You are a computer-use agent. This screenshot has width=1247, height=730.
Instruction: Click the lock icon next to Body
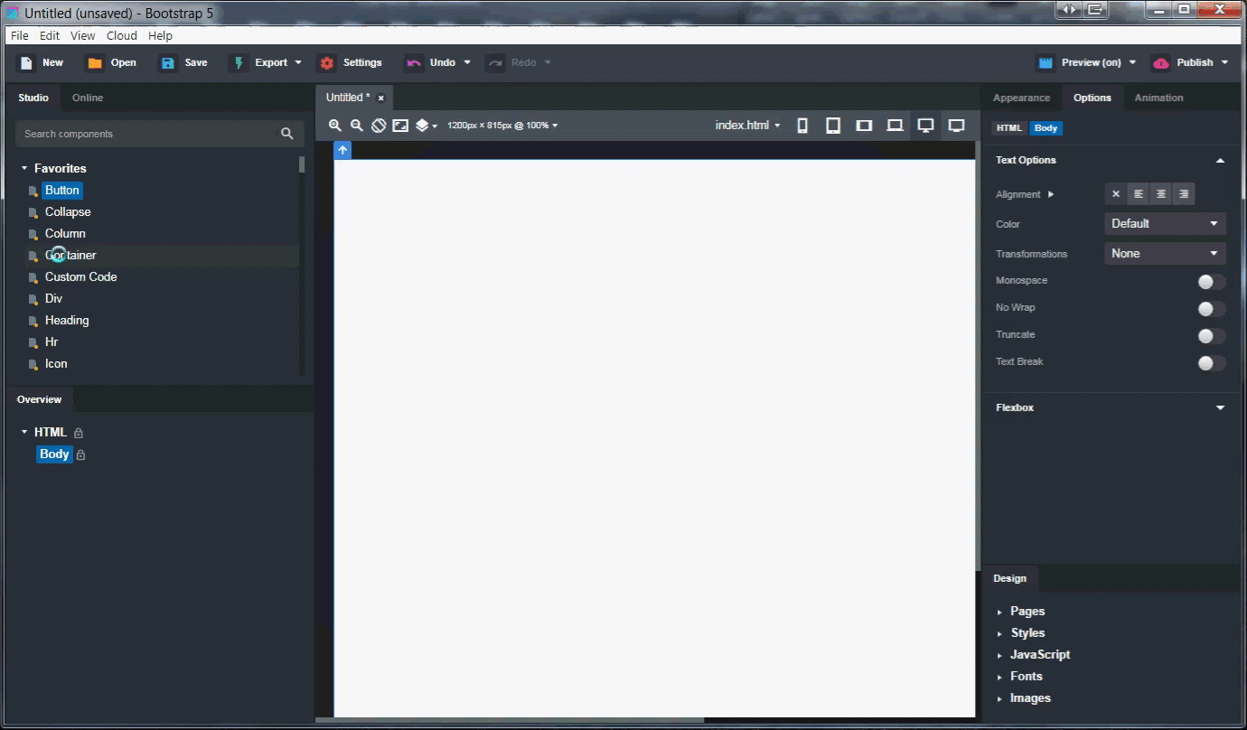[80, 455]
